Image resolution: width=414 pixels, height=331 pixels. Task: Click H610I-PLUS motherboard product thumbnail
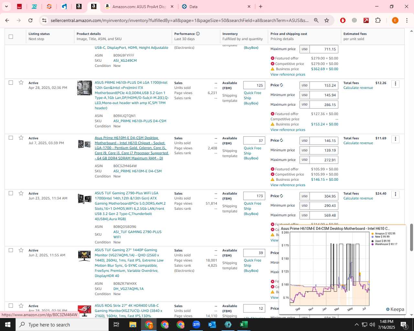click(84, 88)
